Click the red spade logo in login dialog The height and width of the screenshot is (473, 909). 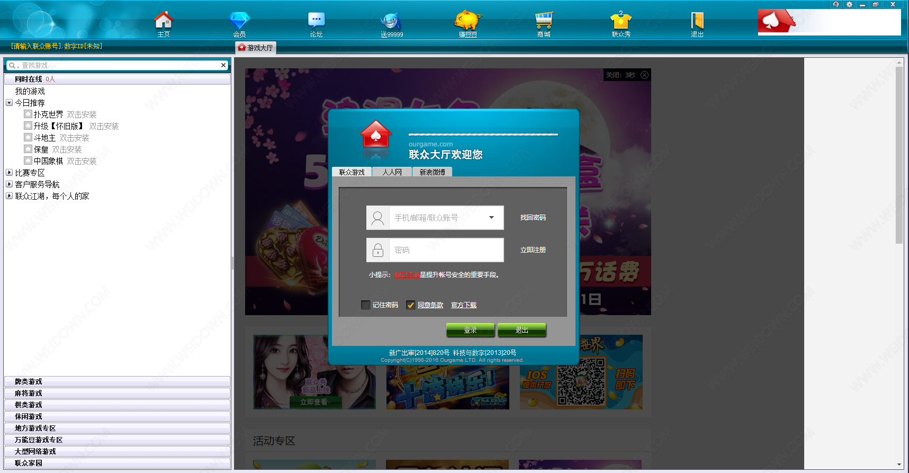(x=375, y=134)
